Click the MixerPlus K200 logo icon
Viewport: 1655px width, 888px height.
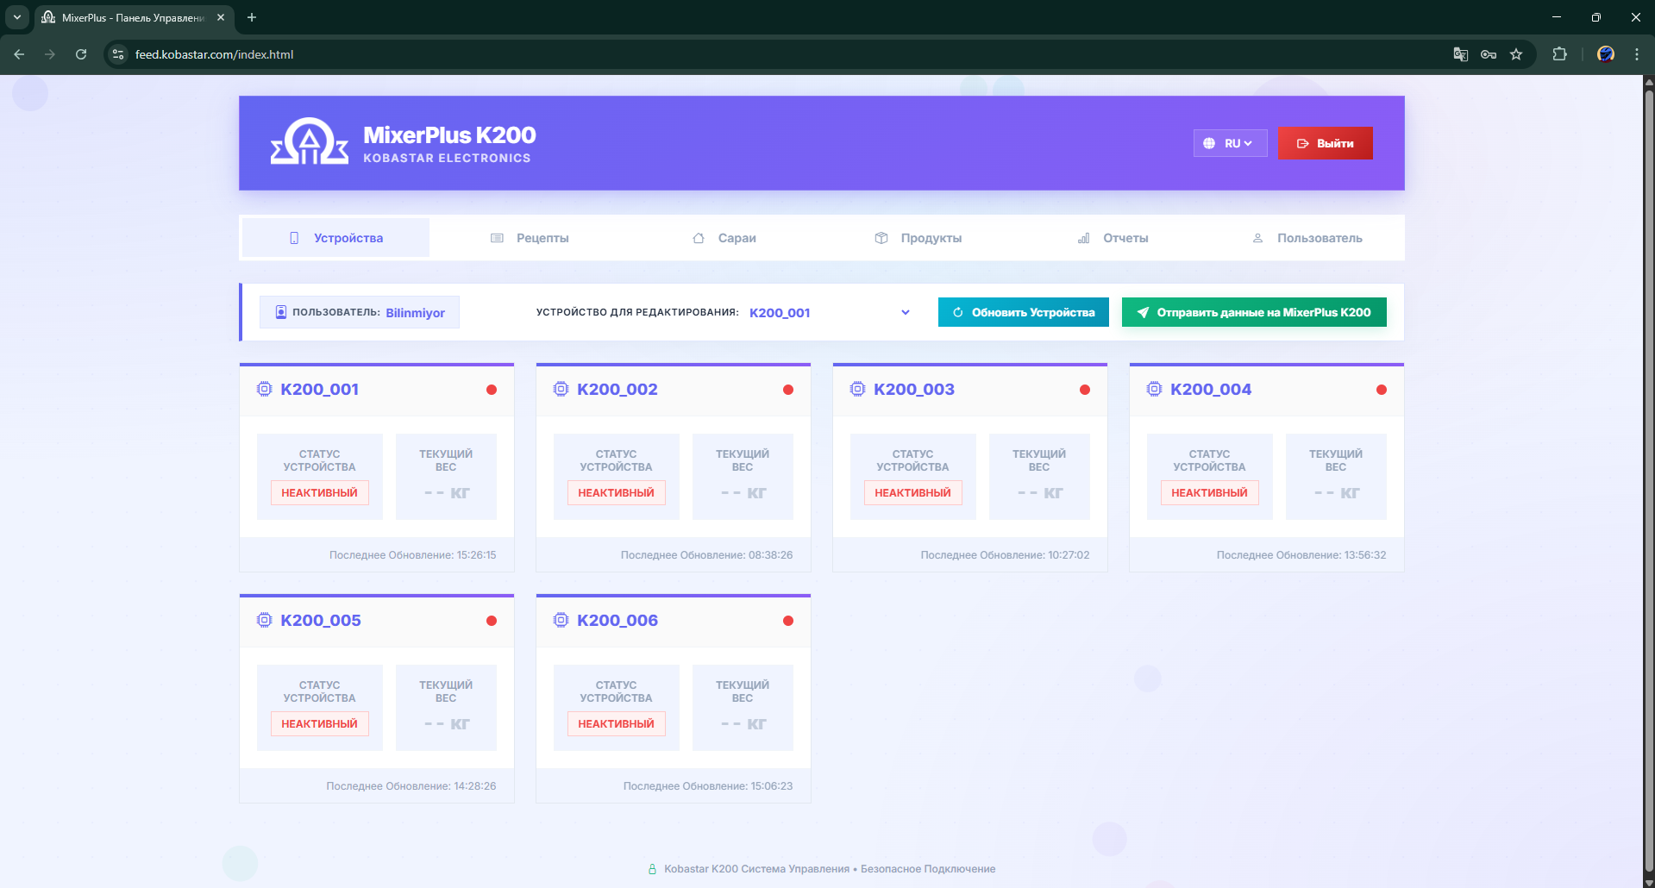pyautogui.click(x=309, y=142)
